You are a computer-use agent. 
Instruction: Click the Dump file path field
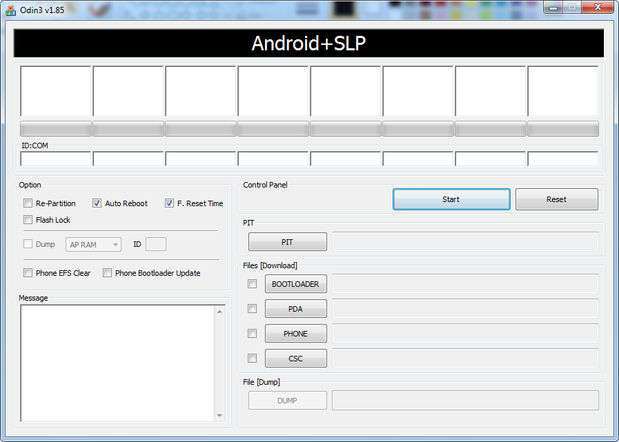click(465, 400)
